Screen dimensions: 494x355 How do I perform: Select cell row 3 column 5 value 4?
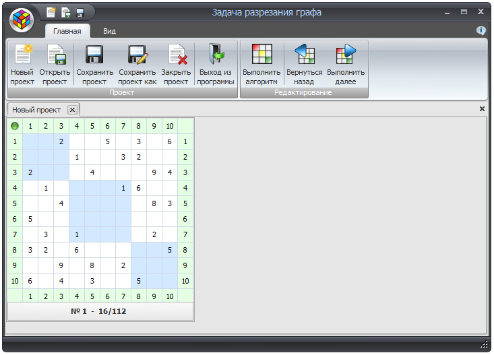92,172
